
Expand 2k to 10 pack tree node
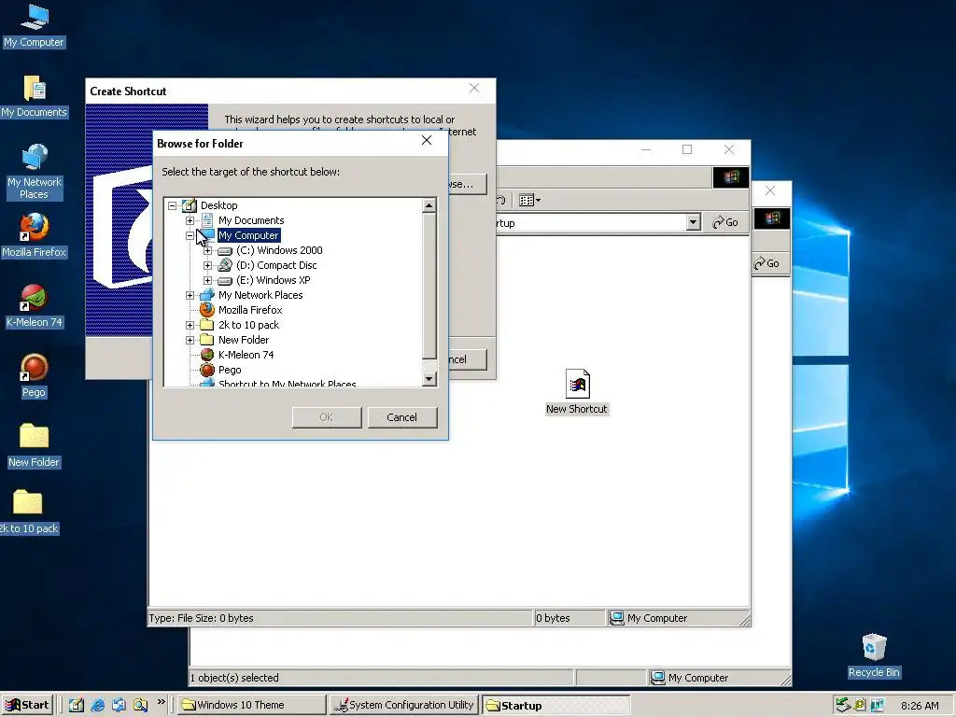190,325
